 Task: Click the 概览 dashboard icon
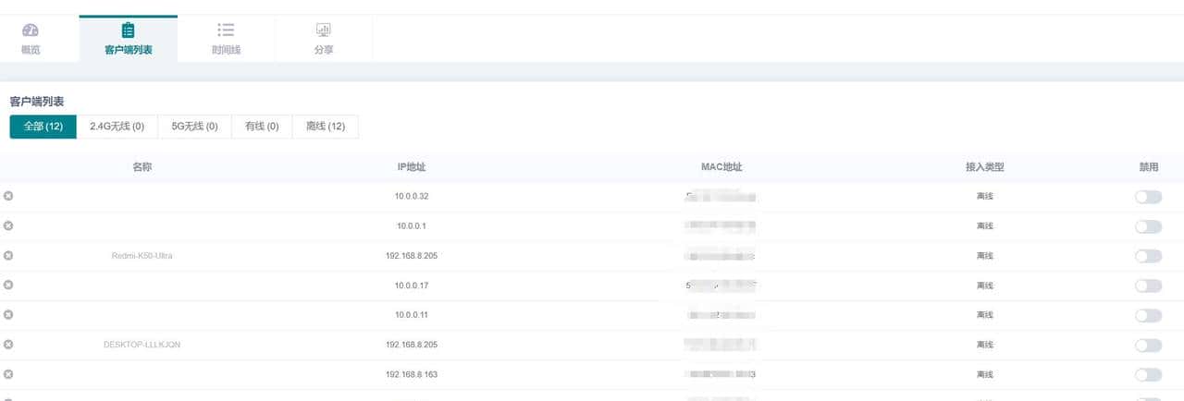(x=31, y=30)
